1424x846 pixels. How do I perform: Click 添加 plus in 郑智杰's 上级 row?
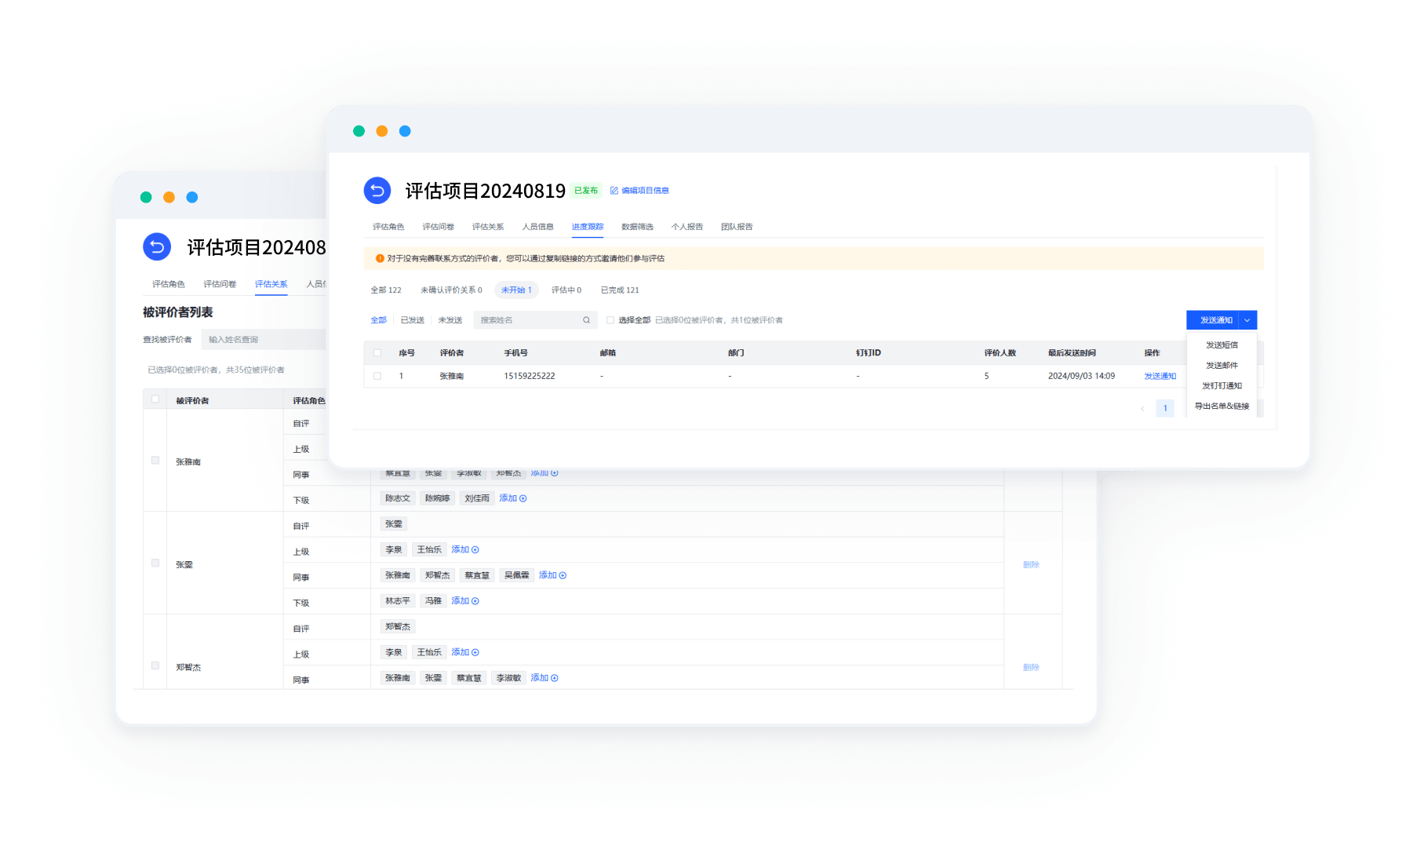point(465,652)
